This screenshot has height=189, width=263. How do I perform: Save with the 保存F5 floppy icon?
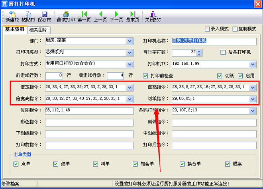(45, 14)
